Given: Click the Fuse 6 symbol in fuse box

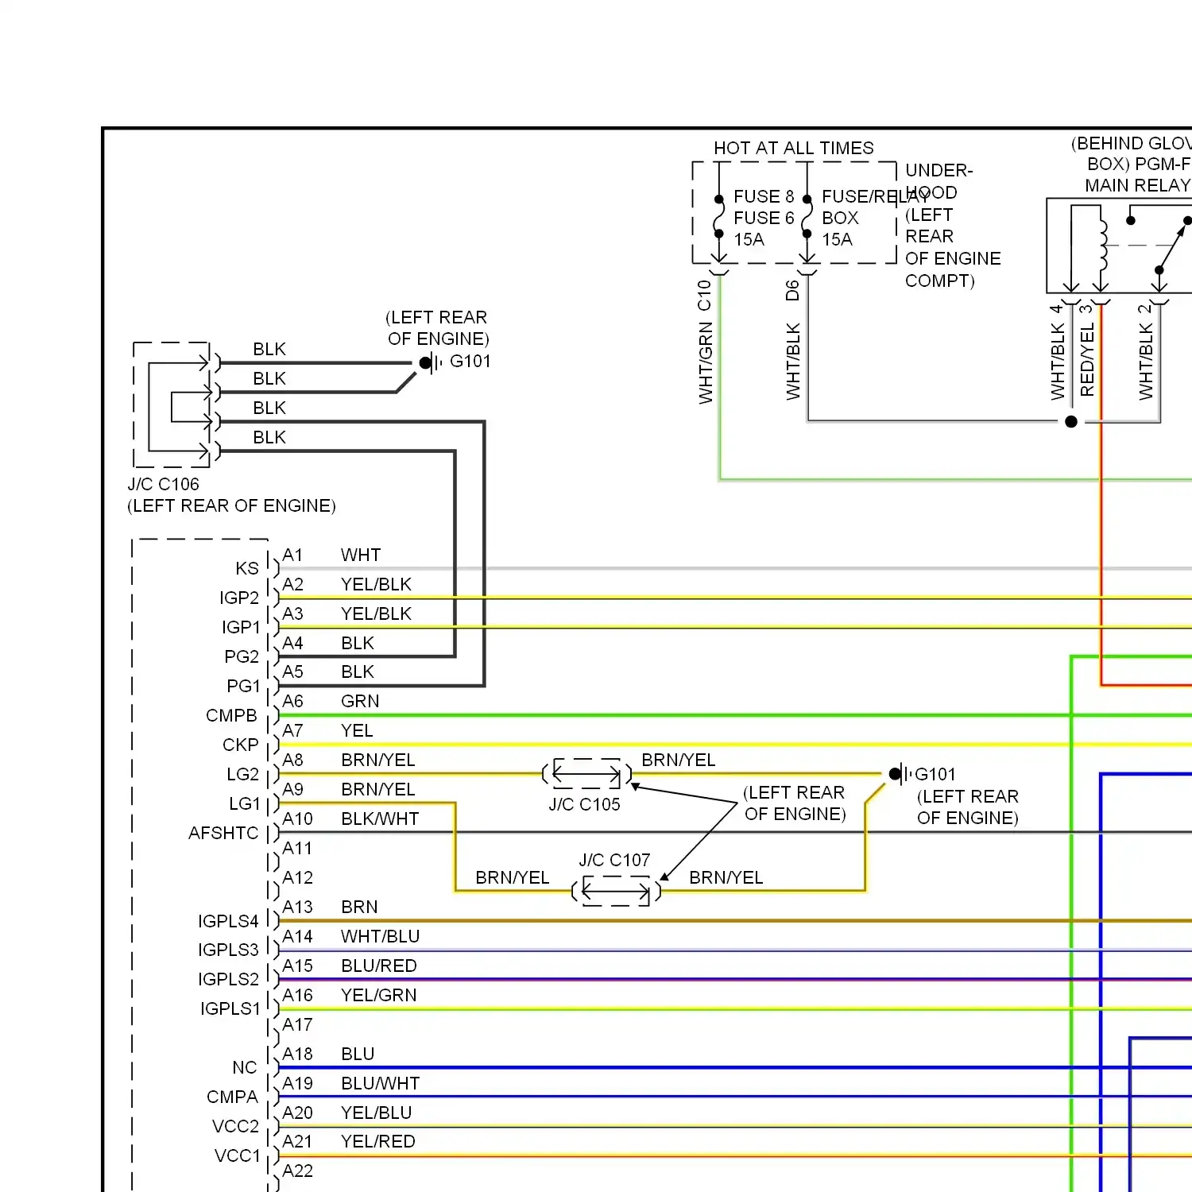Looking at the screenshot, I should tap(807, 217).
